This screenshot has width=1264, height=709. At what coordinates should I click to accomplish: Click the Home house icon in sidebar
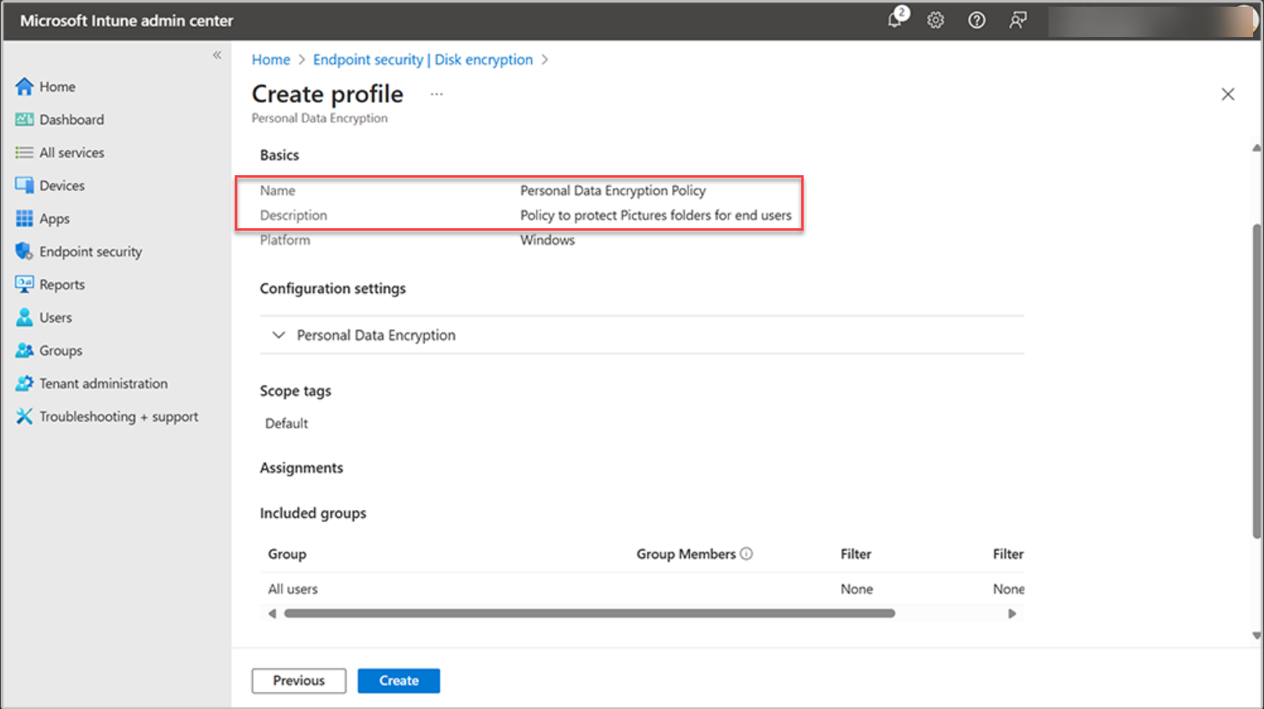[x=24, y=86]
